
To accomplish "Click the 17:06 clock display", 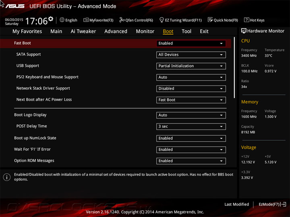I will pyautogui.click(x=36, y=21).
